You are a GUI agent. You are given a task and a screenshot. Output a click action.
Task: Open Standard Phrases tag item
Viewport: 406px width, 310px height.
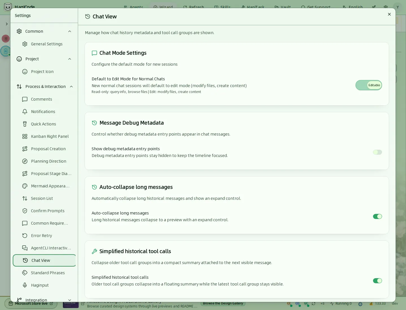[x=44, y=273]
